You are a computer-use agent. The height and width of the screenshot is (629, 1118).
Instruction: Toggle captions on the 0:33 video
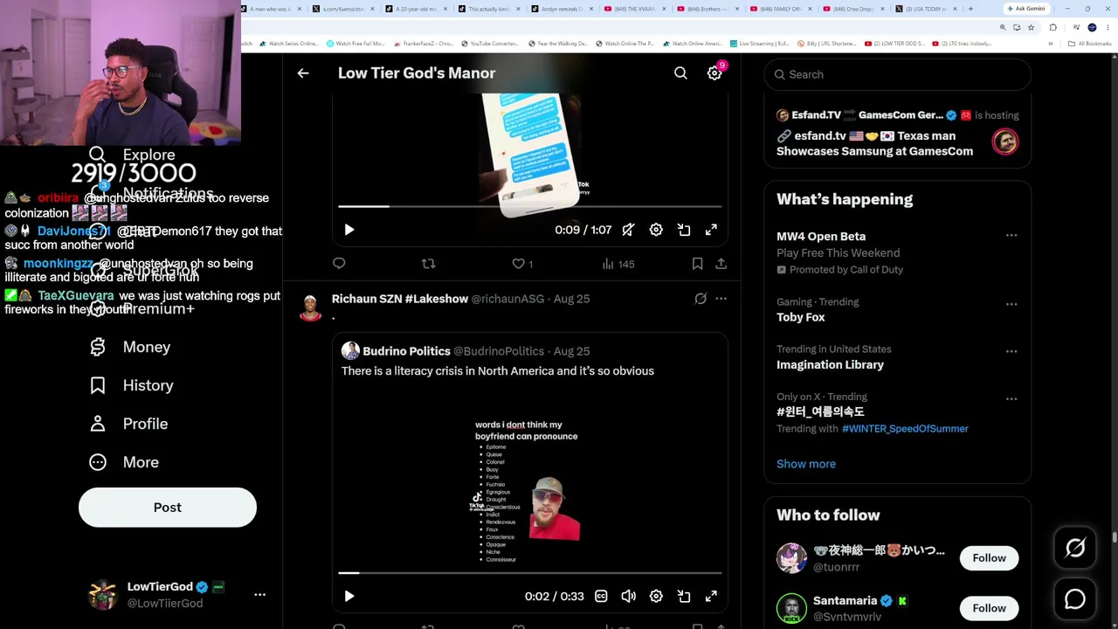pyautogui.click(x=601, y=597)
